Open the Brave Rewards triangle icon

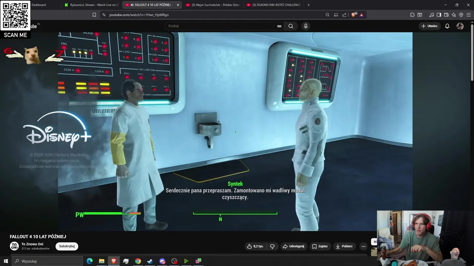361,15
